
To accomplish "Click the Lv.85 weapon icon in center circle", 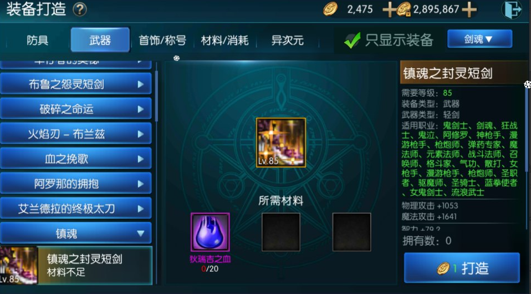I will coord(280,143).
